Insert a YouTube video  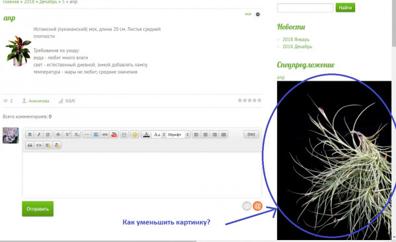point(114,134)
